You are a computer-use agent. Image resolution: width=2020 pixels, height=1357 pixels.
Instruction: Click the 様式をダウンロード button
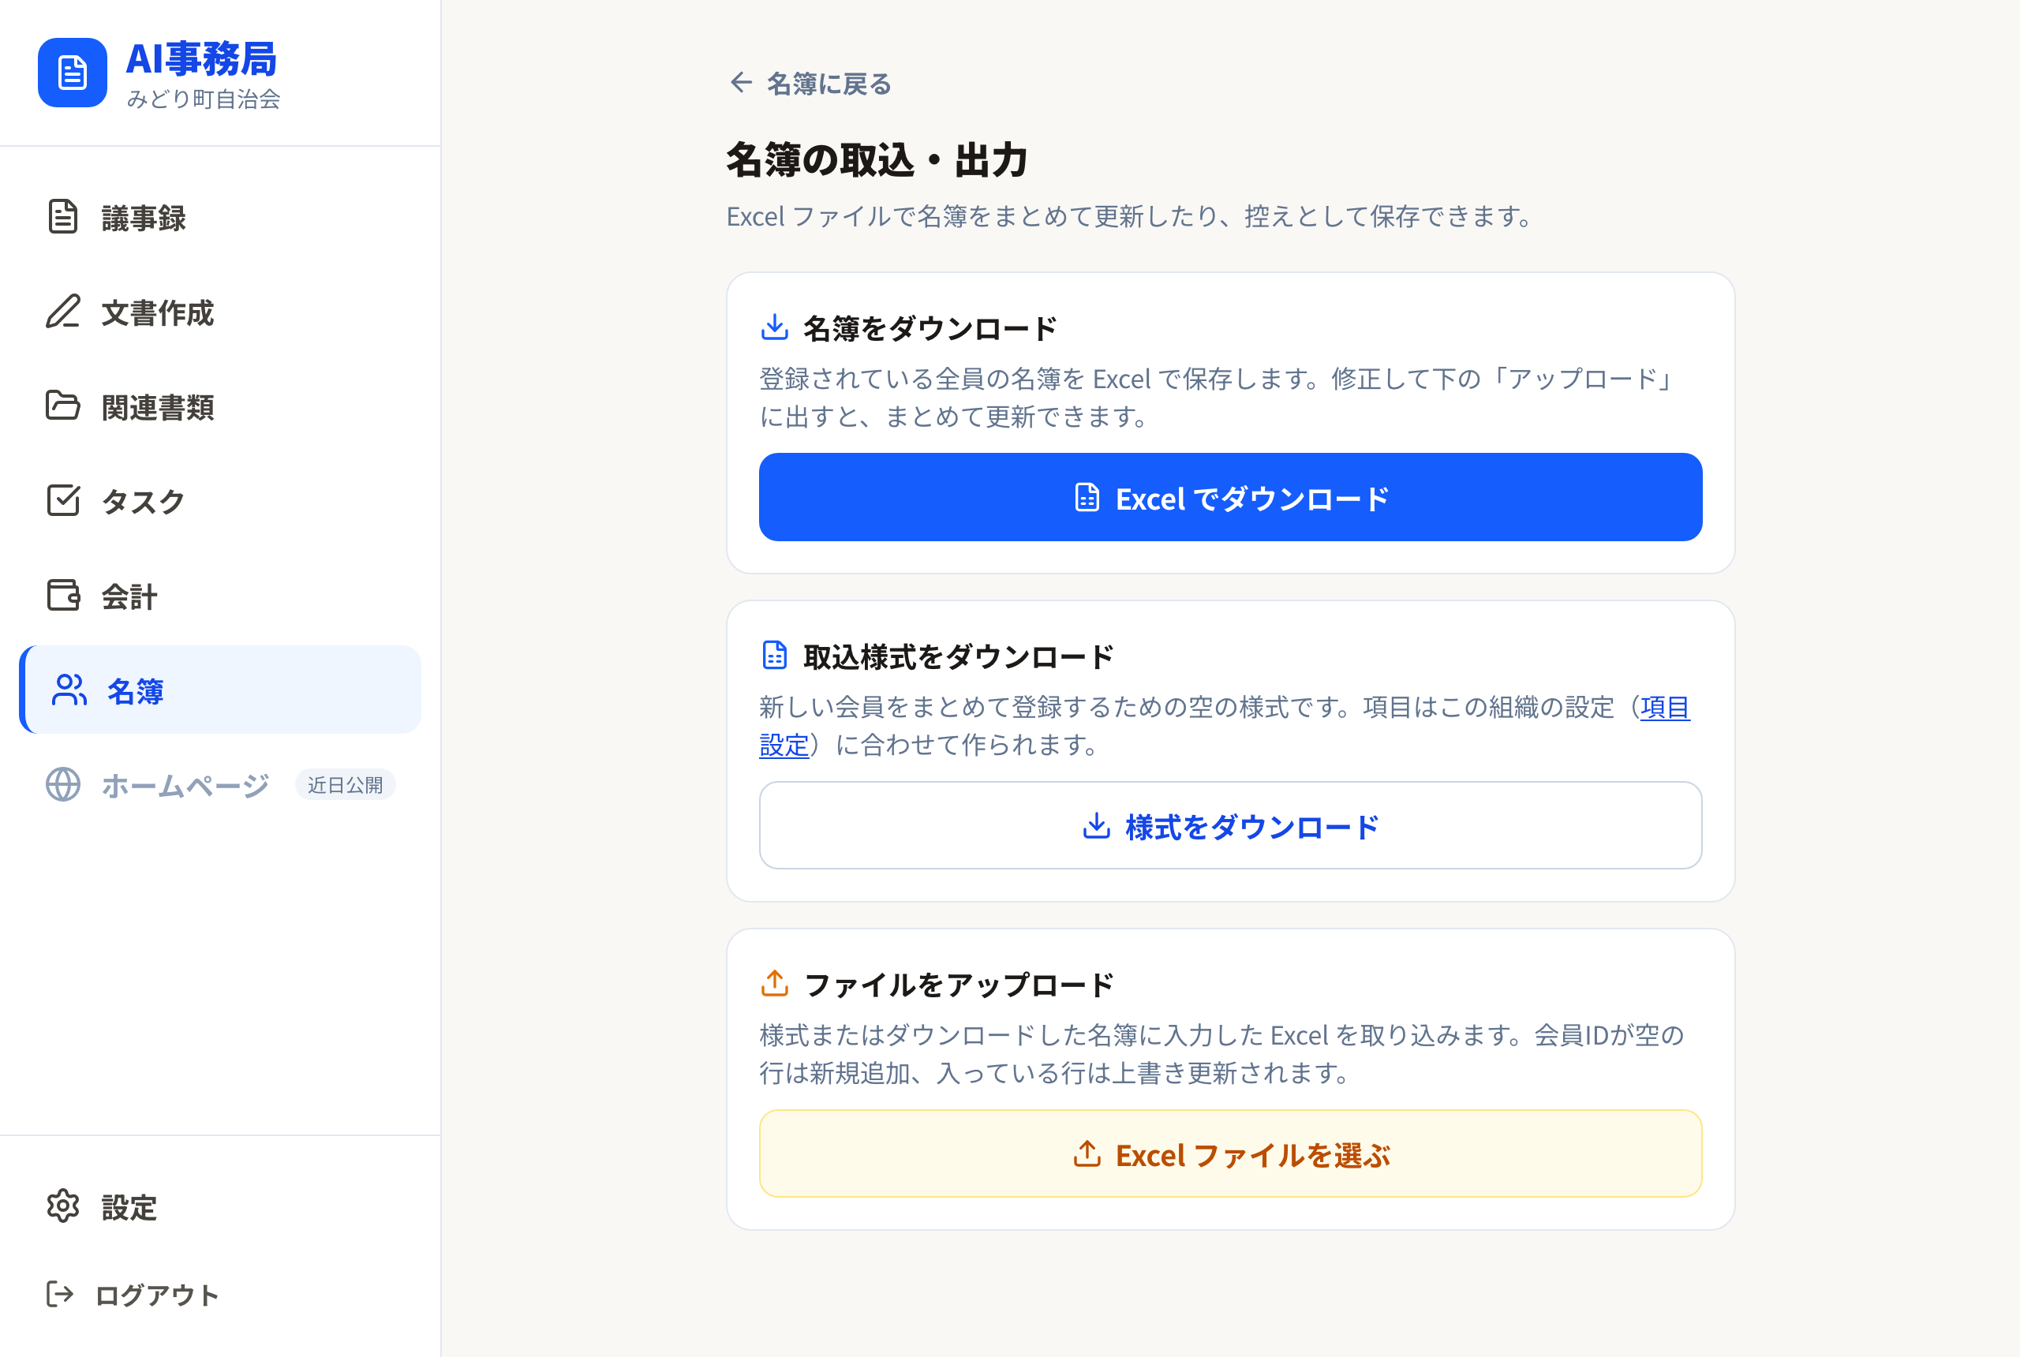click(1230, 825)
